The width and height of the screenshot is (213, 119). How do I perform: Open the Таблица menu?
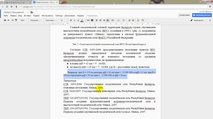click(x=59, y=16)
